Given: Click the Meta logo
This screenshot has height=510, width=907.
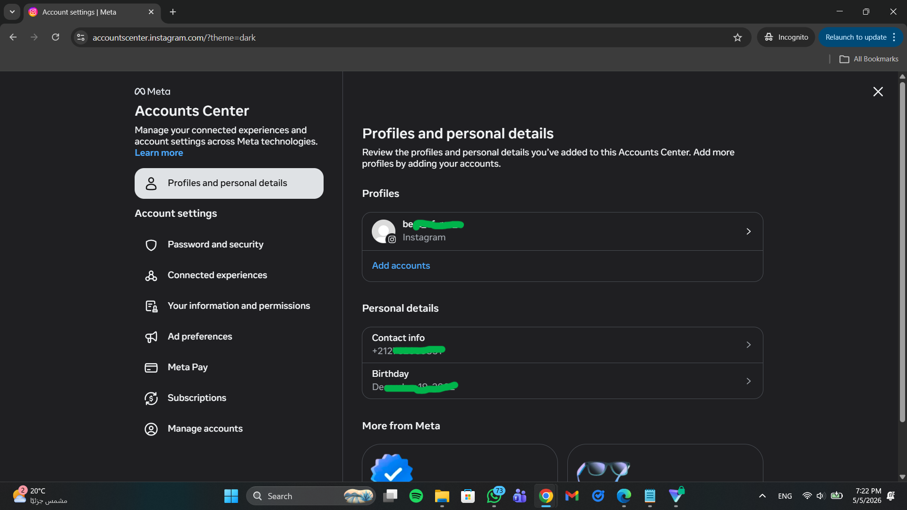Looking at the screenshot, I should 152,92.
